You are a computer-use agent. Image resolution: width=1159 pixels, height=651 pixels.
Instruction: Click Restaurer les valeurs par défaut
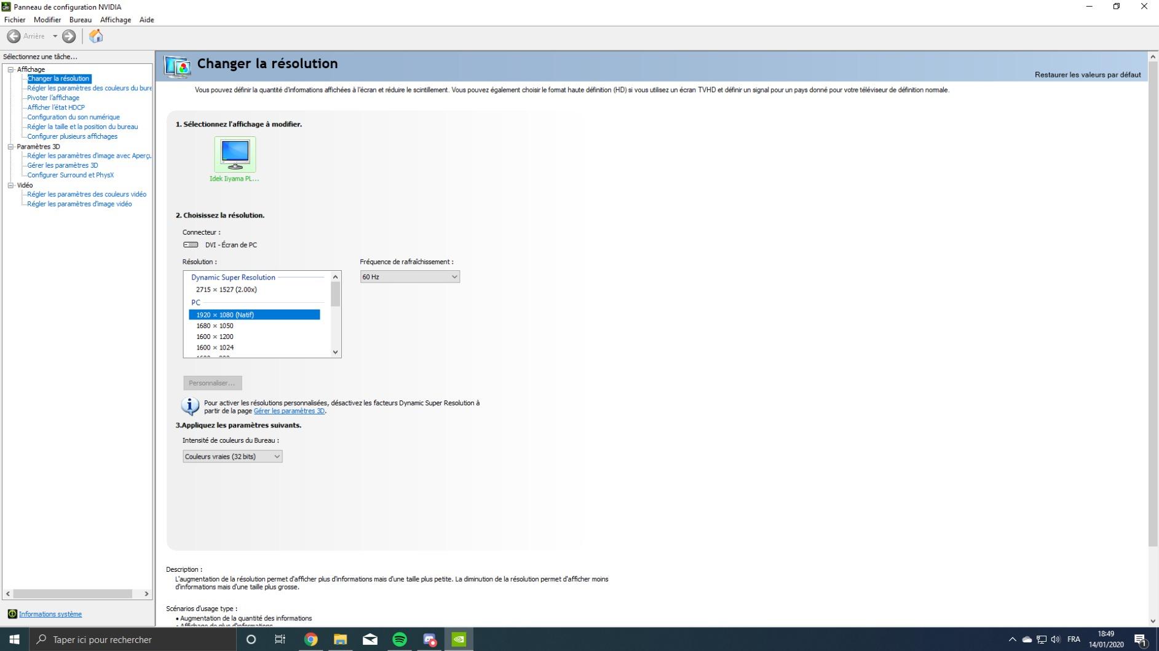tap(1087, 74)
